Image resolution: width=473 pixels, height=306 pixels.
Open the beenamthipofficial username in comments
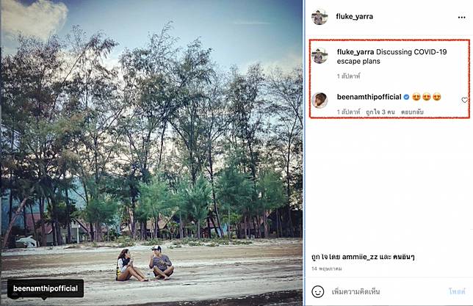(369, 97)
